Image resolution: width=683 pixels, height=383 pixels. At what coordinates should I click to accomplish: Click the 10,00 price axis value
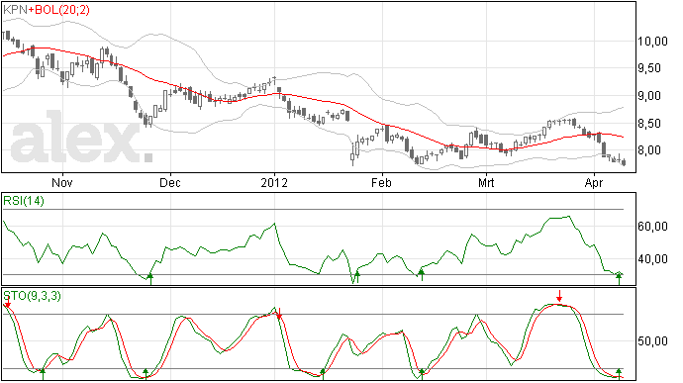[x=652, y=42]
